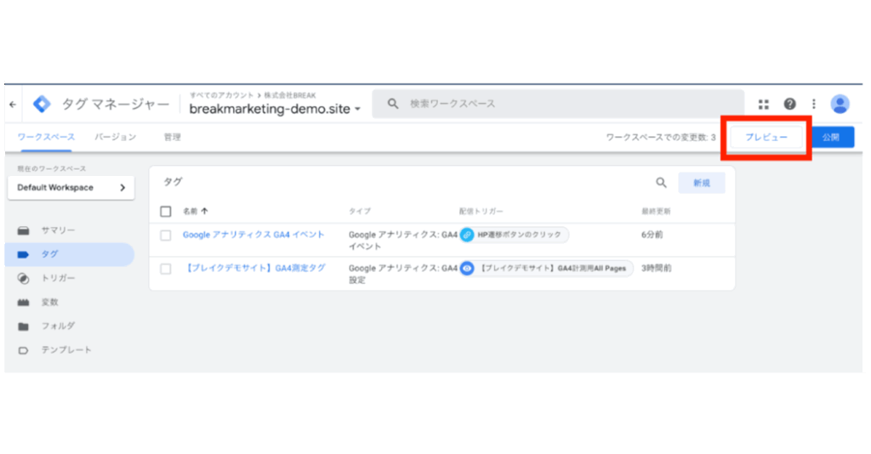This screenshot has height=454, width=871.
Task: Open the breakmarketing-demo.site container dropdown
Action: point(275,109)
